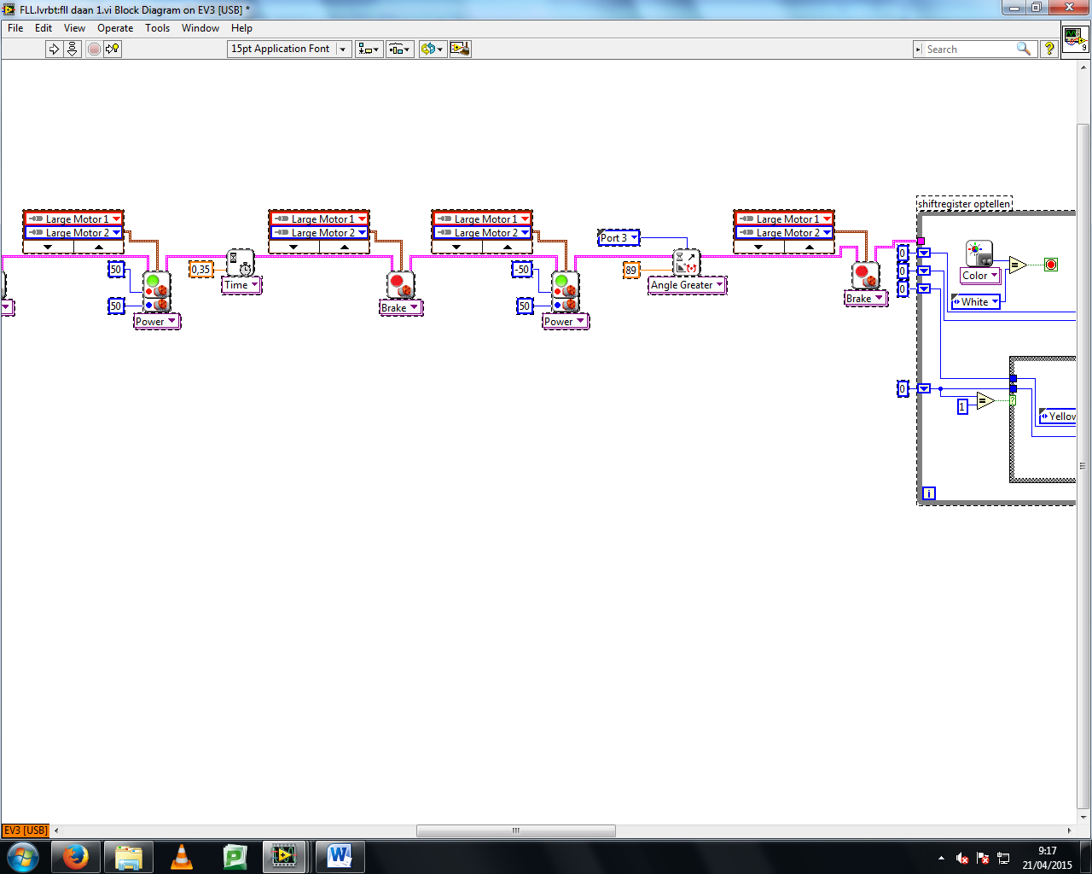Open the Color mode selector
Image resolution: width=1092 pixels, height=874 pixels.
coord(980,276)
